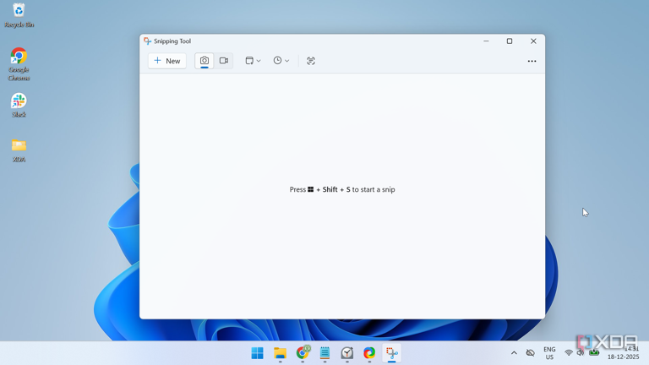Minimize the Snipping Tool window
Image resolution: width=649 pixels, height=365 pixels.
487,41
